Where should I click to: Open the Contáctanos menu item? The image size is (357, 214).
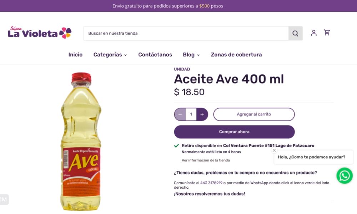pos(155,55)
